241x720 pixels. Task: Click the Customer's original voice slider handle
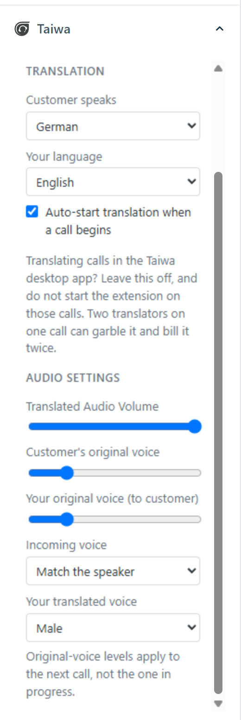click(x=67, y=473)
